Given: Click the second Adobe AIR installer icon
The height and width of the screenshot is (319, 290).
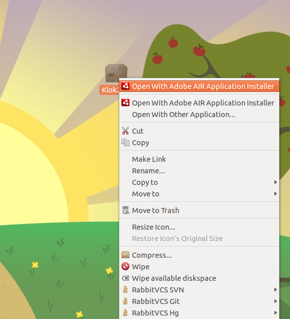Looking at the screenshot, I should pyautogui.click(x=125, y=103).
